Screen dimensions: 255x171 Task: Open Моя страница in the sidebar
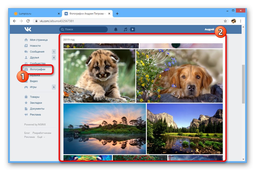click(x=39, y=40)
